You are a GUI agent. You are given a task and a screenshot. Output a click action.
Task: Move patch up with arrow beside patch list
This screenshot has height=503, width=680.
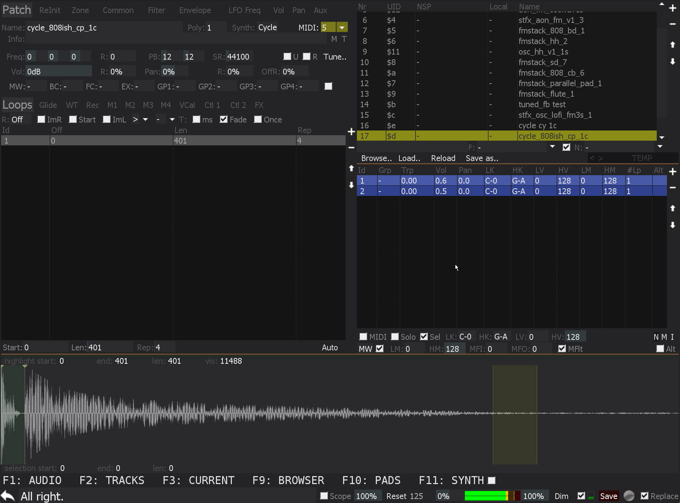[672, 45]
